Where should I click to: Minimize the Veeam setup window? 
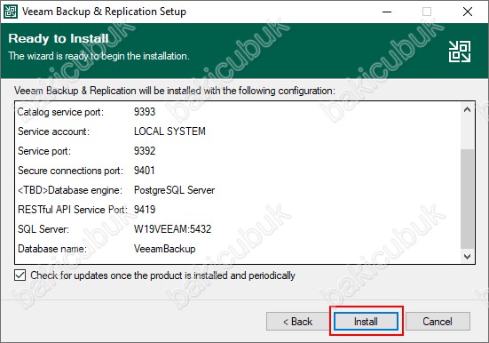coord(387,12)
